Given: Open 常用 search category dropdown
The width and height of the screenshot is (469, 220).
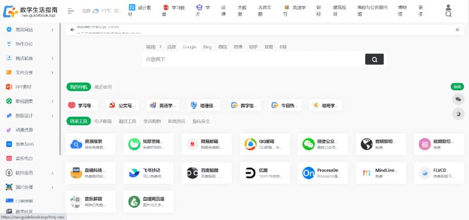Looking at the screenshot, I should [154, 47].
